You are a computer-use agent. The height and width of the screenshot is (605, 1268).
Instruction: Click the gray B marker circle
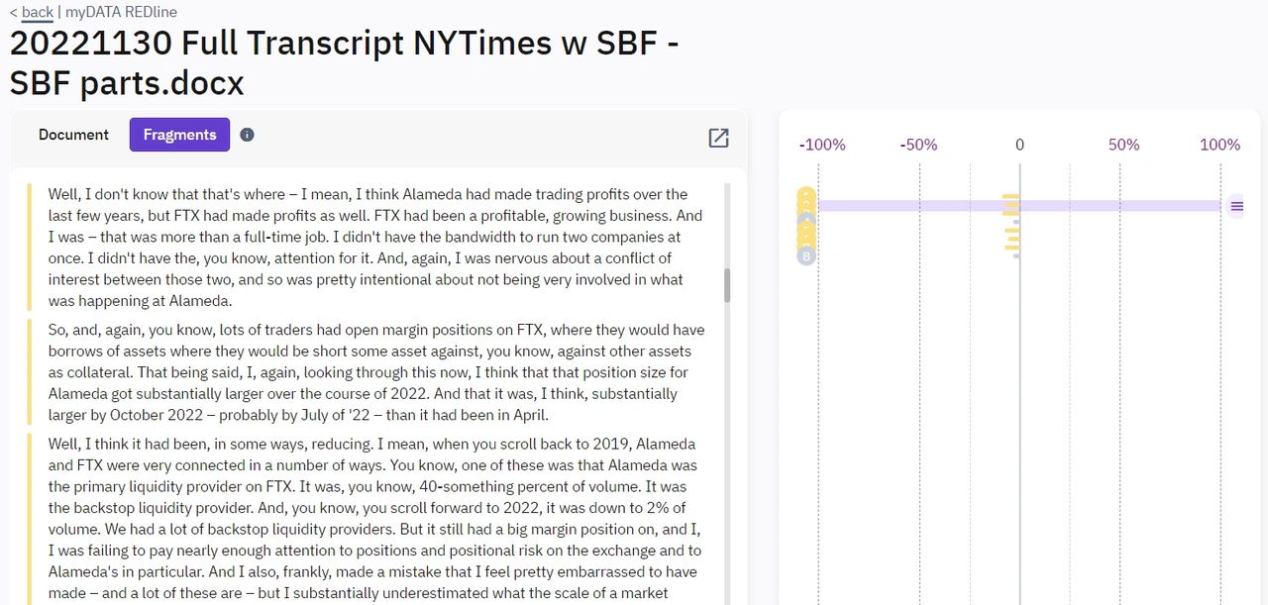point(806,256)
